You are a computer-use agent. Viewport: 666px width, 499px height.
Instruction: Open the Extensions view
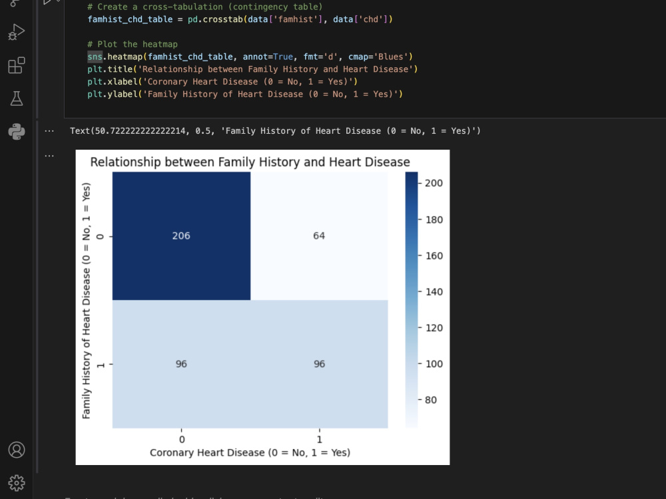pyautogui.click(x=16, y=65)
